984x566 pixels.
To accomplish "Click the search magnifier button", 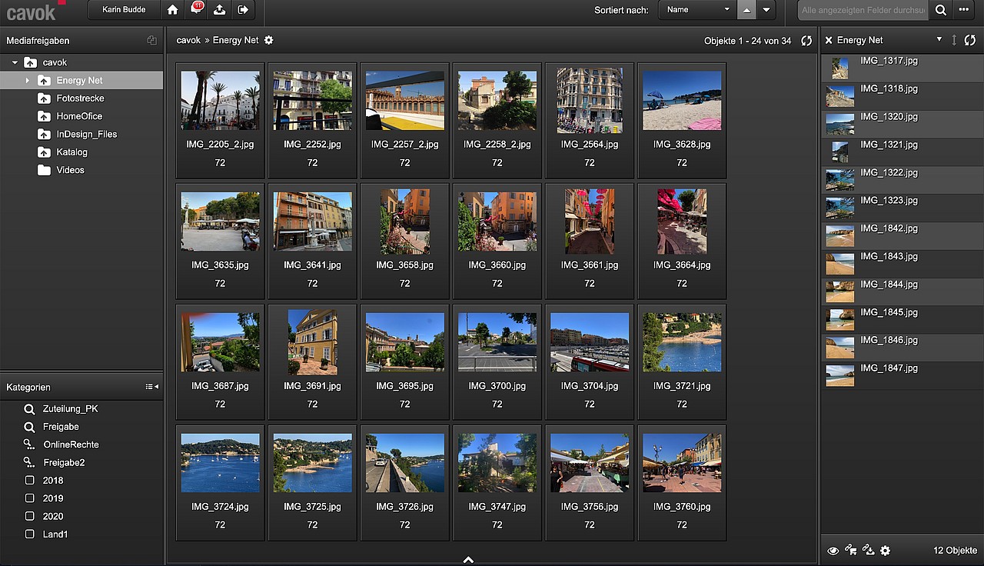I will pyautogui.click(x=940, y=10).
